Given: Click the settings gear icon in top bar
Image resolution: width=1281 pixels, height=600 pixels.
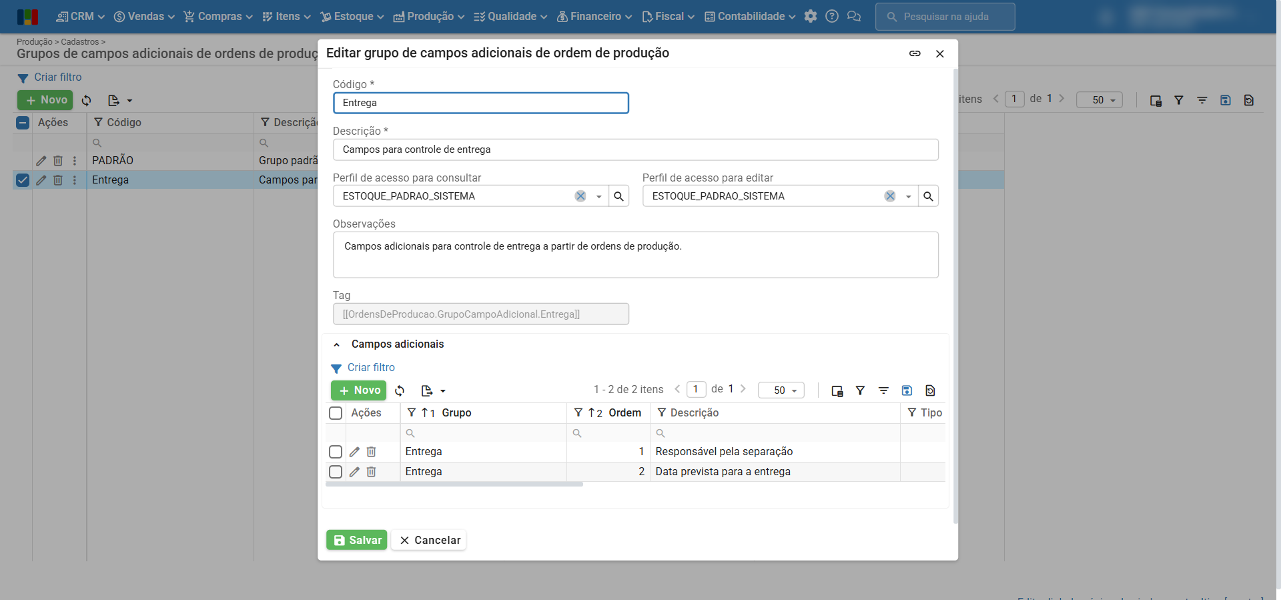Looking at the screenshot, I should click(811, 17).
